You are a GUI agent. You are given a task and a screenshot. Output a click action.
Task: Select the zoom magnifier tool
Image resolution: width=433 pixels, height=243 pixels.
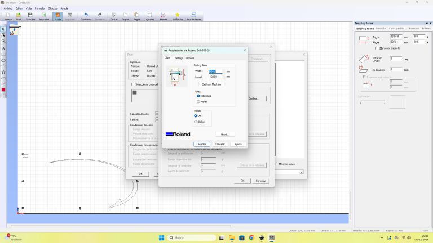(x=3, y=41)
